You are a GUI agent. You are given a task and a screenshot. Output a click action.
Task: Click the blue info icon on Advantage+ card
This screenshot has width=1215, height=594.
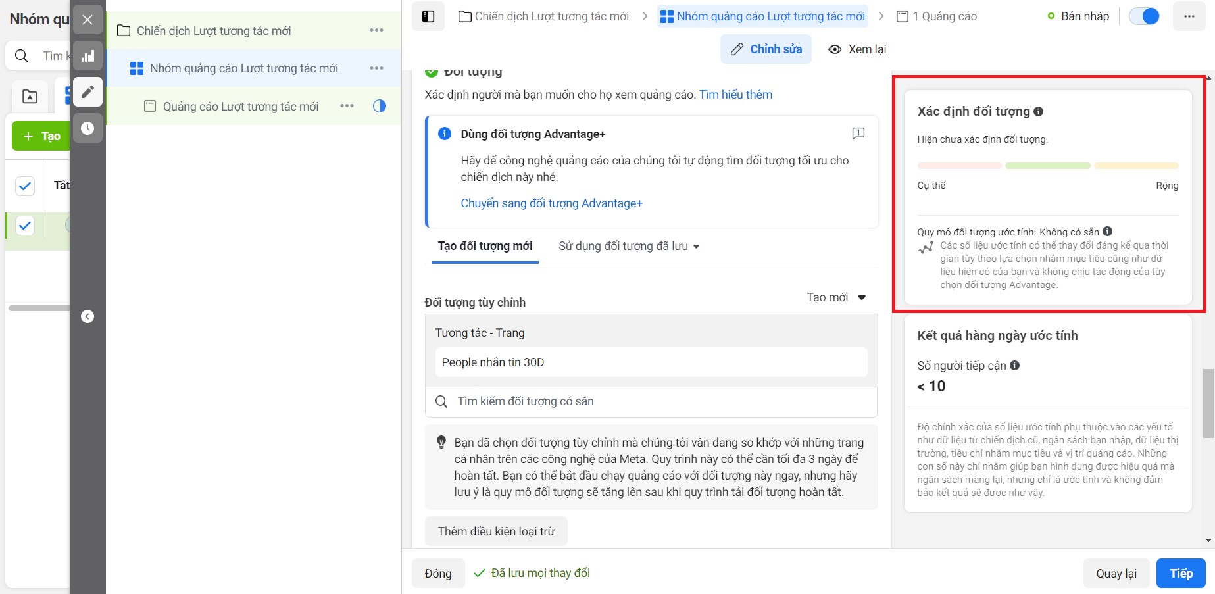pos(445,134)
